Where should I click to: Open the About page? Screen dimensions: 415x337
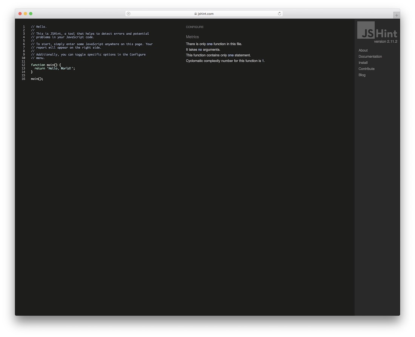(x=363, y=51)
